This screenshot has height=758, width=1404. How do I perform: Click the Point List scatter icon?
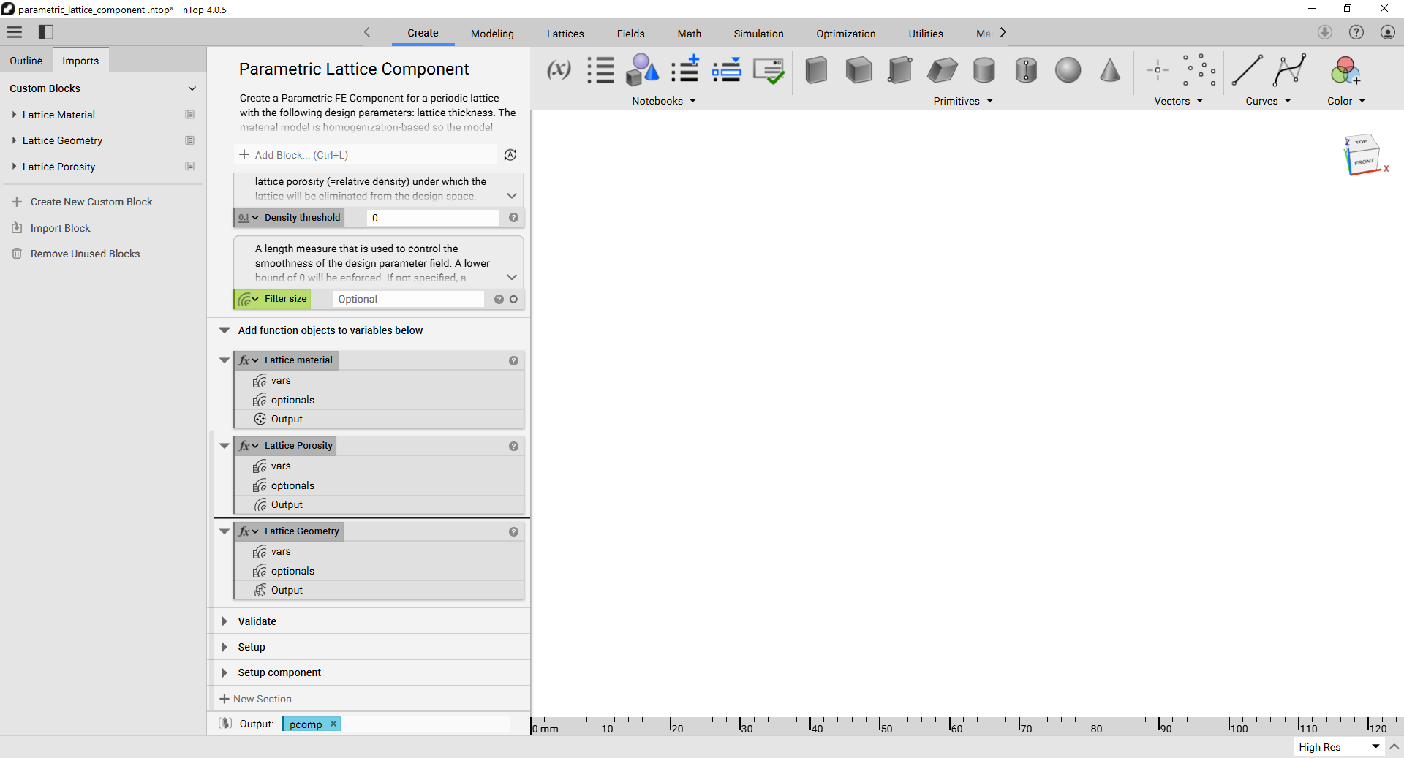1199,70
